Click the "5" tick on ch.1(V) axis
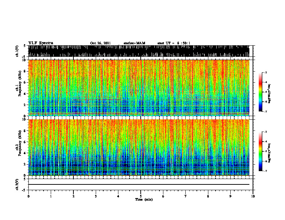This screenshot has height=220, width=285. 25,46
